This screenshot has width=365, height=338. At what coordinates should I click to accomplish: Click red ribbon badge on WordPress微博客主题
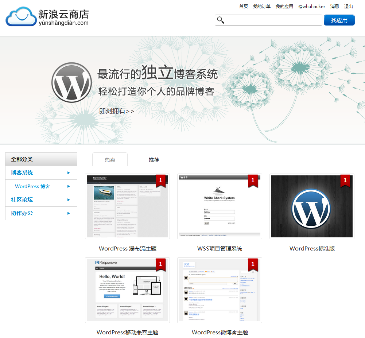click(253, 265)
